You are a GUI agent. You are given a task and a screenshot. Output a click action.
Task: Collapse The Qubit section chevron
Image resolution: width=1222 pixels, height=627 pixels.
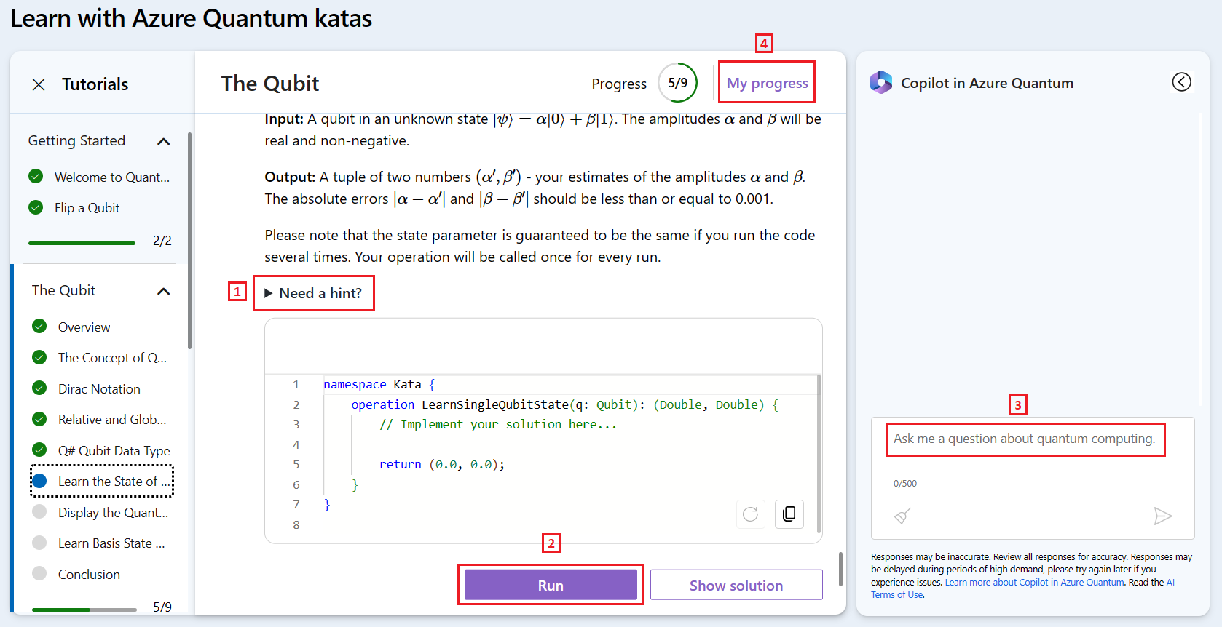(x=164, y=291)
